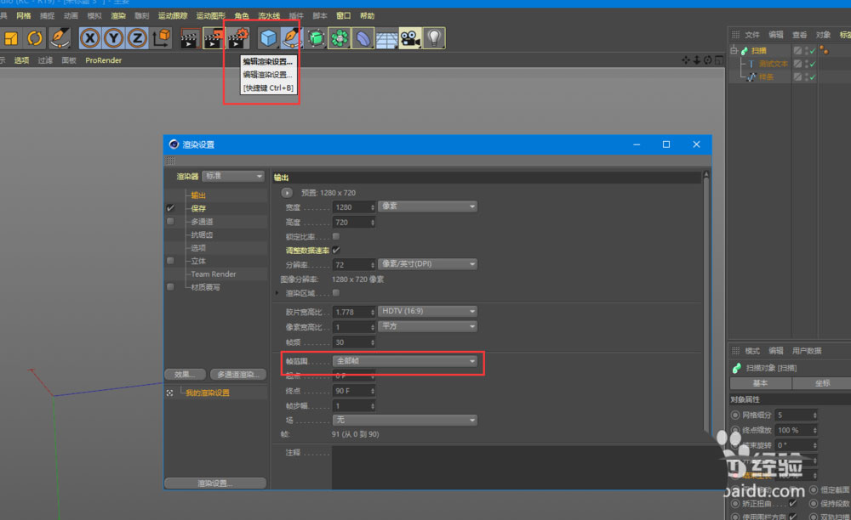
Task: Toggle the 矫正扭曲 checkbox in attributes
Action: click(x=792, y=503)
